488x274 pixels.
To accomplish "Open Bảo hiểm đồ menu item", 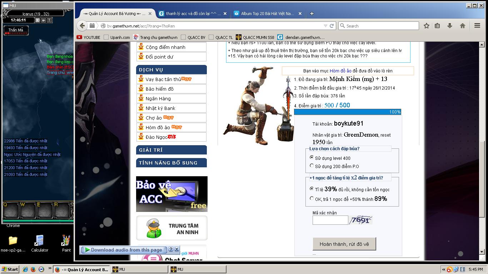I will [171, 89].
